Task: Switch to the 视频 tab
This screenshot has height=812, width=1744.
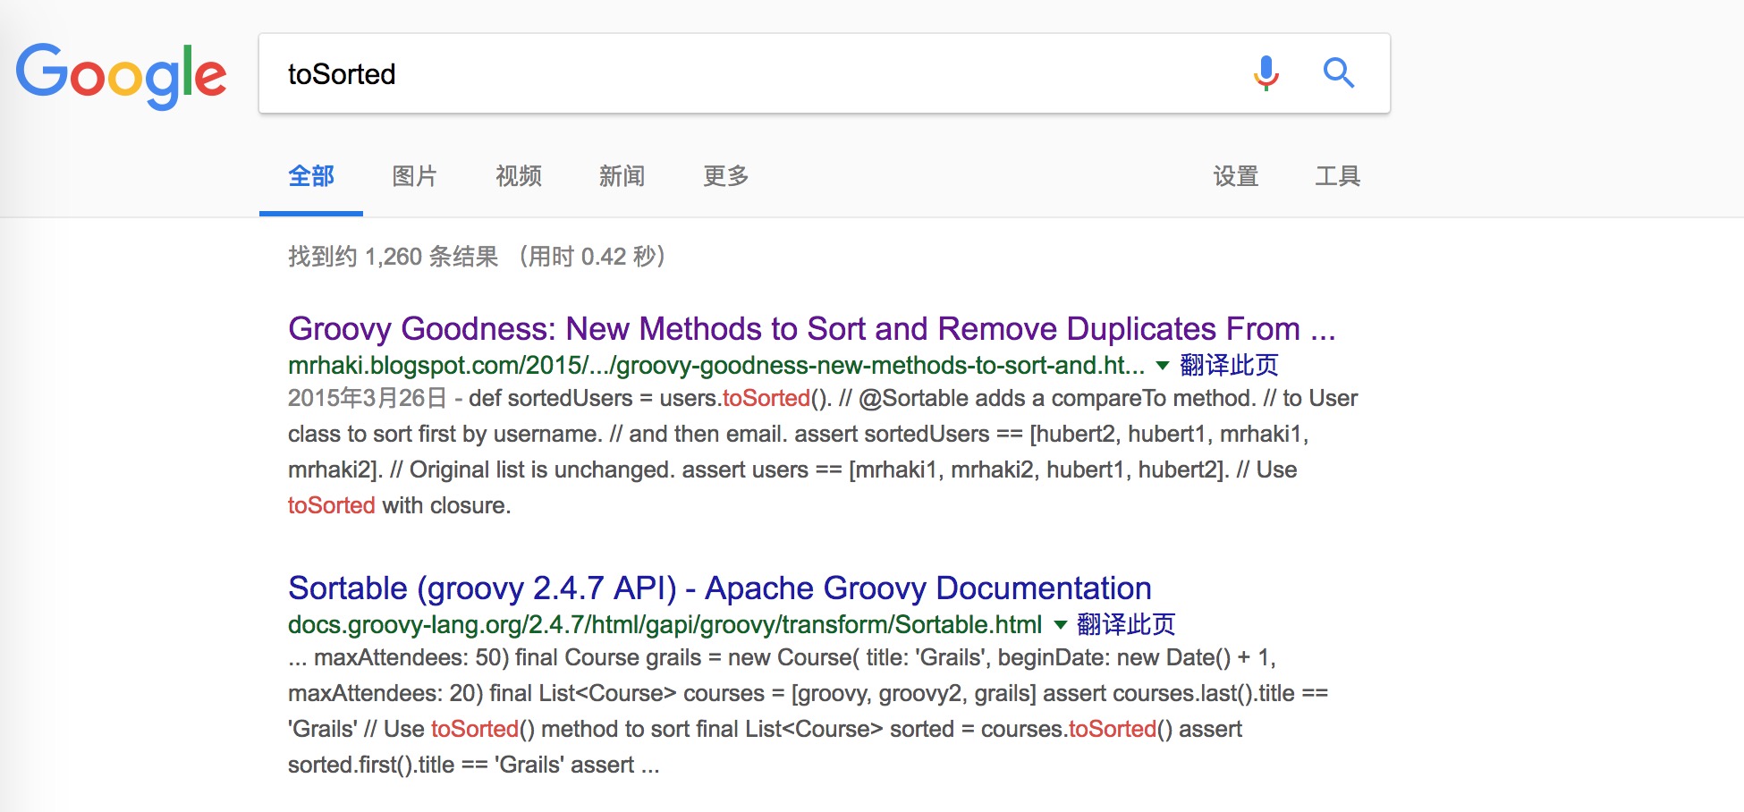Action: click(519, 176)
